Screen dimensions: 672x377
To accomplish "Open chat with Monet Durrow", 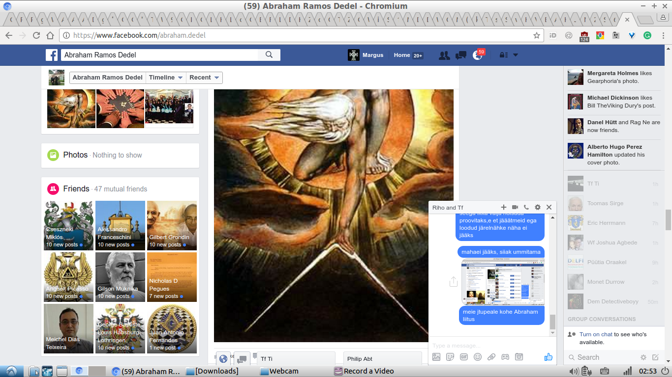I will [x=613, y=282].
